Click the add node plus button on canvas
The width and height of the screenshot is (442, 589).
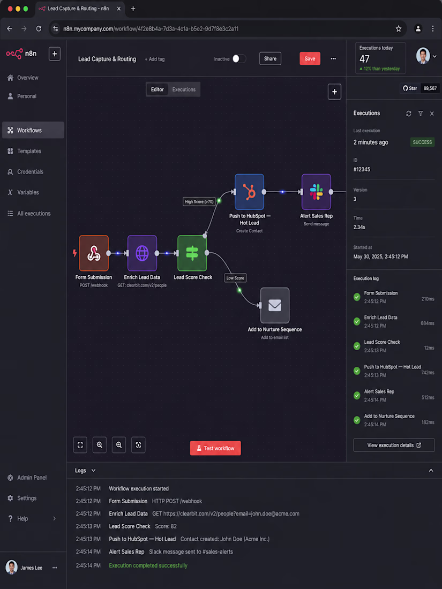pos(334,92)
